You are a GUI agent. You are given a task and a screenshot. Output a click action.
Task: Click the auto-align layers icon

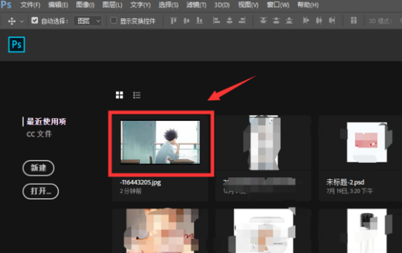354,20
